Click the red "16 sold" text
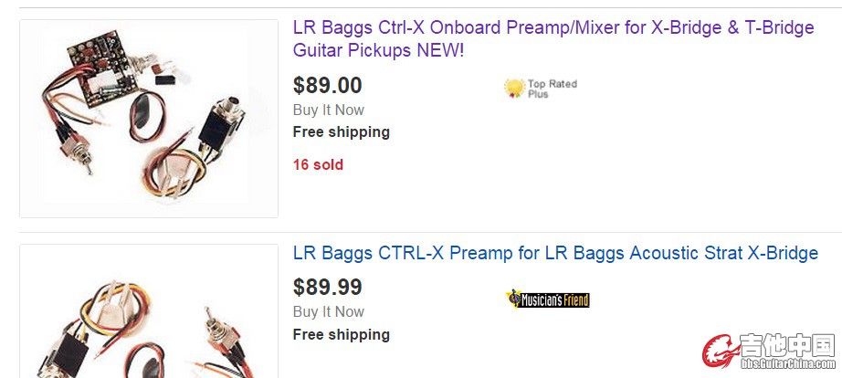This screenshot has width=842, height=378. (318, 165)
